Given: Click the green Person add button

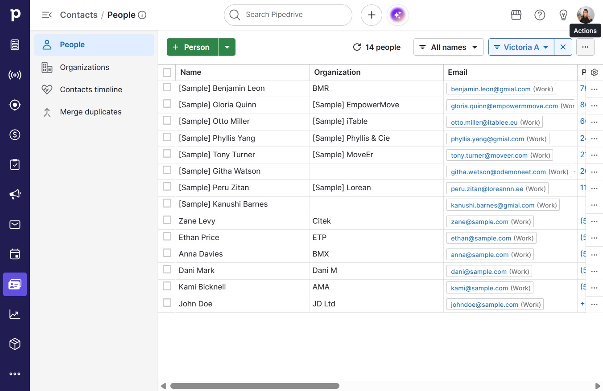Looking at the screenshot, I should (x=192, y=47).
